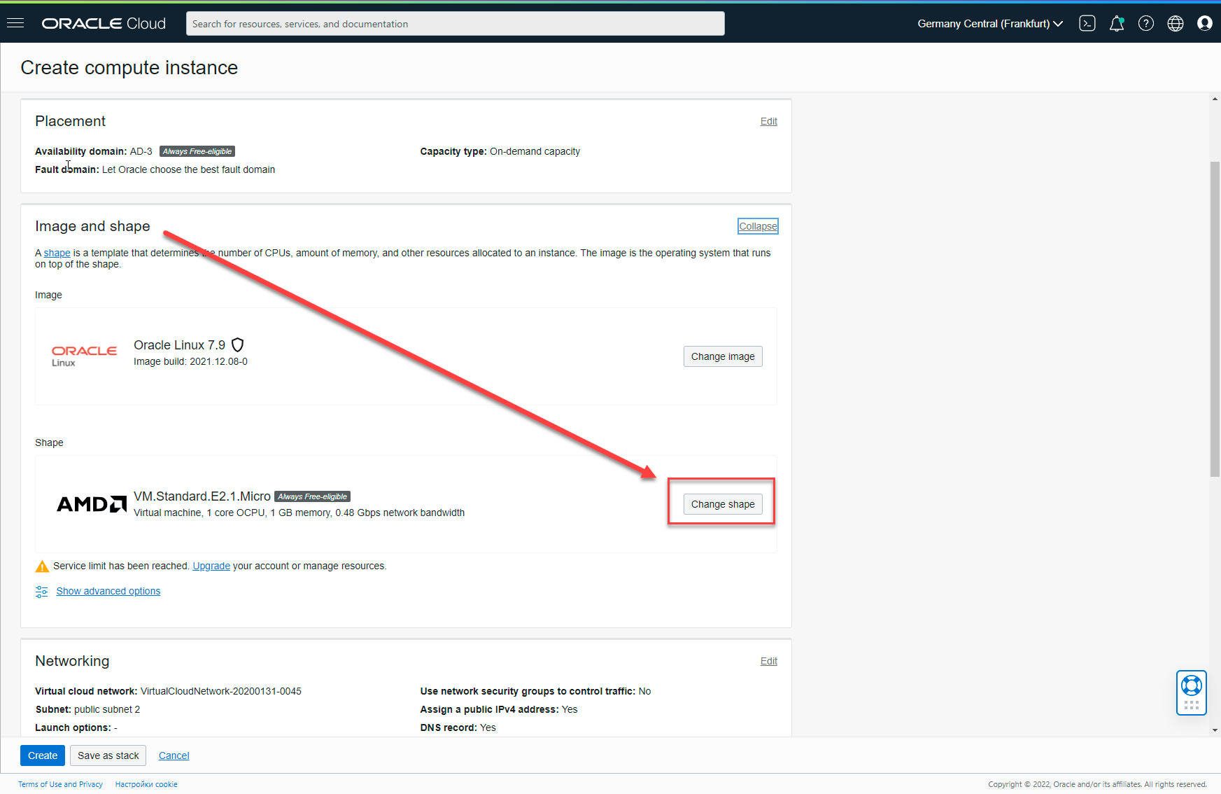Click the shield icon beside Oracle Linux 7.9

tap(238, 344)
